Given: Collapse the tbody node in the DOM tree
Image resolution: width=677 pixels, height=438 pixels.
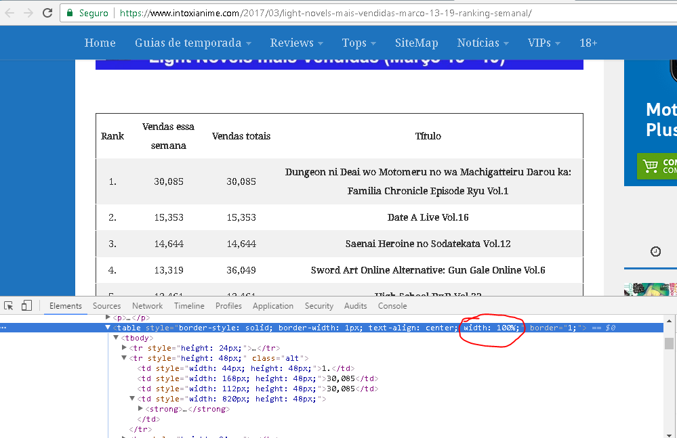Looking at the screenshot, I should pos(116,338).
